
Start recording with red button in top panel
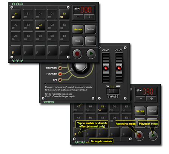pyautogui.click(x=77, y=54)
